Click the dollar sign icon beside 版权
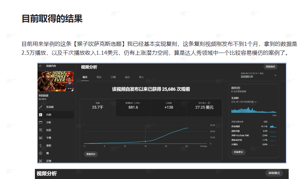 pyautogui.click(x=40, y=146)
